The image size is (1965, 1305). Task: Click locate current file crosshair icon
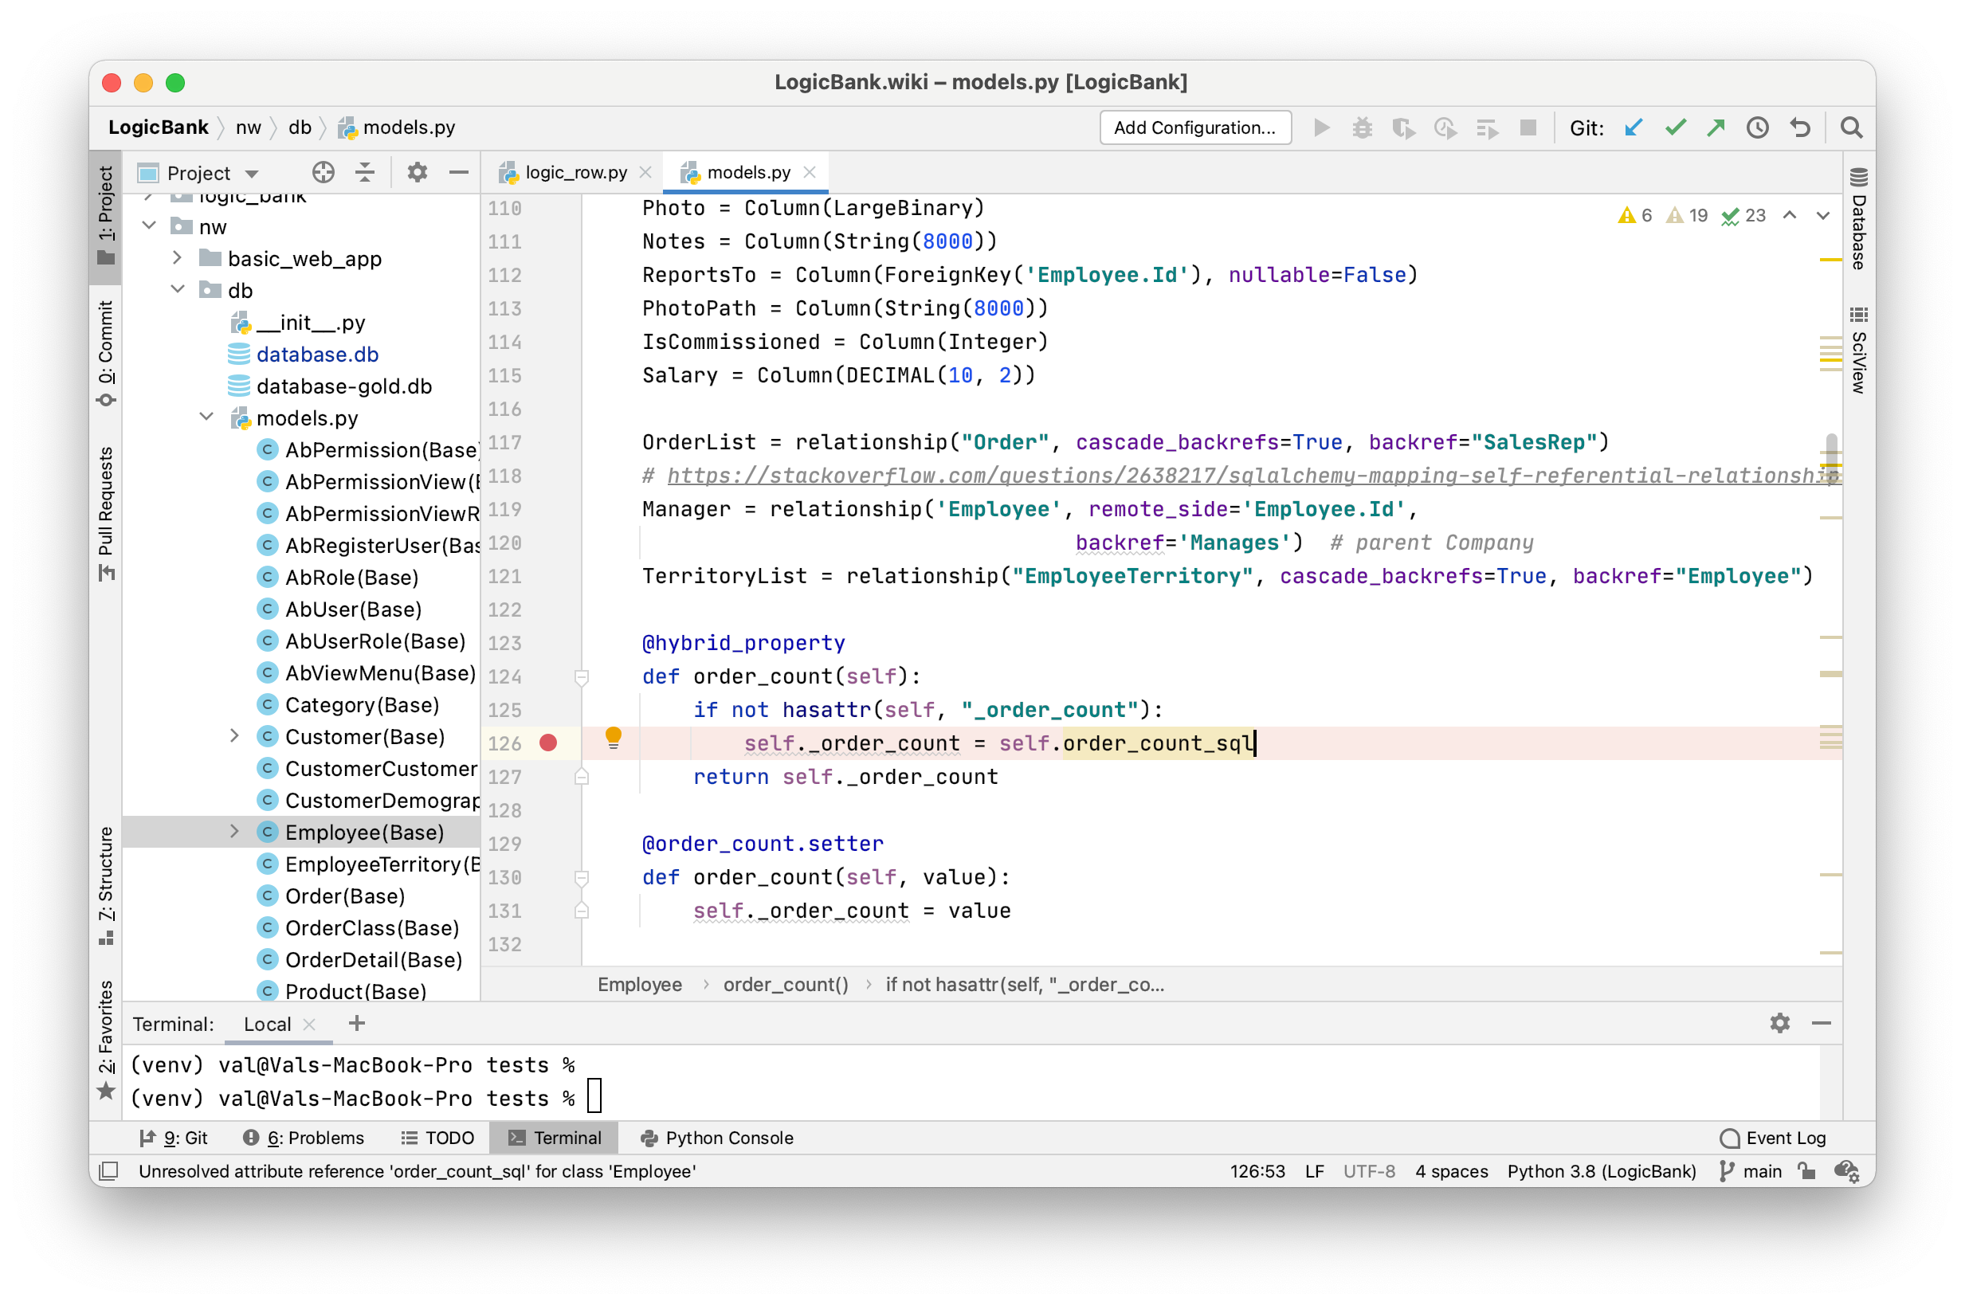[323, 172]
